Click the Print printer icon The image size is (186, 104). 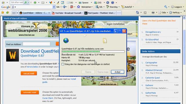point(153,12)
